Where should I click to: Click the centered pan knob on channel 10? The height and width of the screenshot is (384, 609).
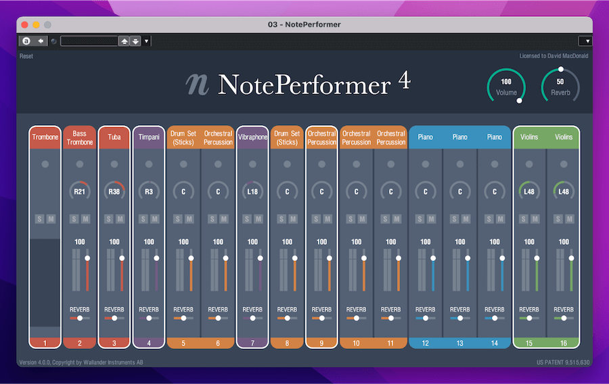coord(356,191)
